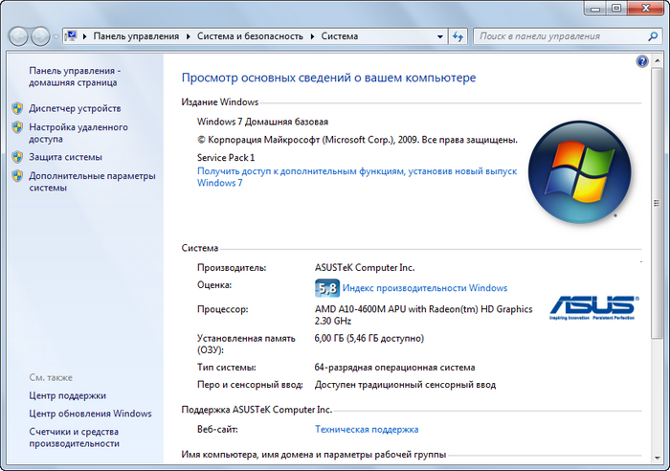This screenshot has width=670, height=471.
Task: Maximize the System window
Action: click(x=617, y=8)
